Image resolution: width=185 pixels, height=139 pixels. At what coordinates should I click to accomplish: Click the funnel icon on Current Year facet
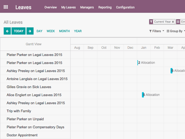[151, 22]
